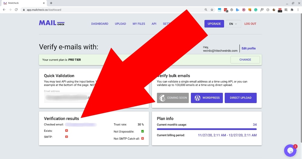Open the EN language dropdown

coord(233,24)
